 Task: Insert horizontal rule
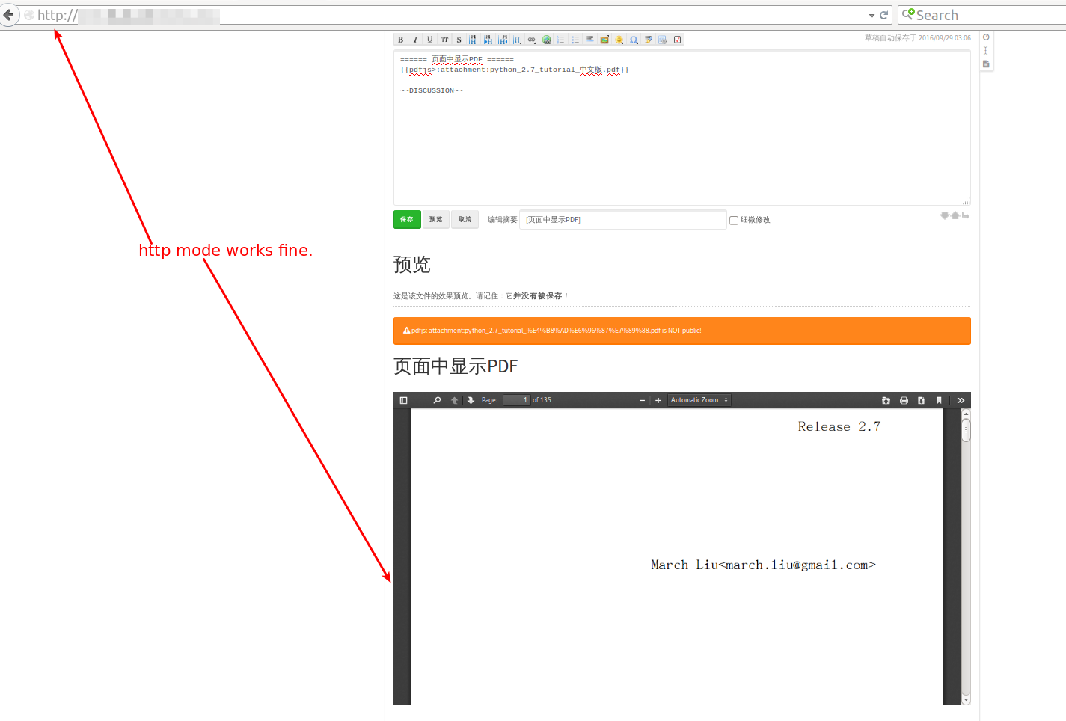(x=590, y=40)
